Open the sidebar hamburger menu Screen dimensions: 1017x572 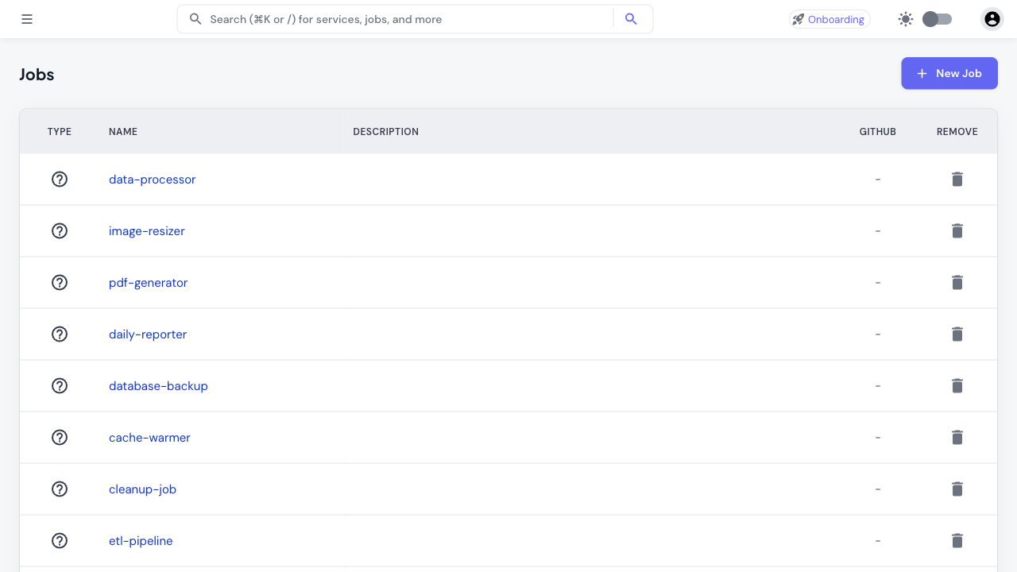click(x=26, y=18)
